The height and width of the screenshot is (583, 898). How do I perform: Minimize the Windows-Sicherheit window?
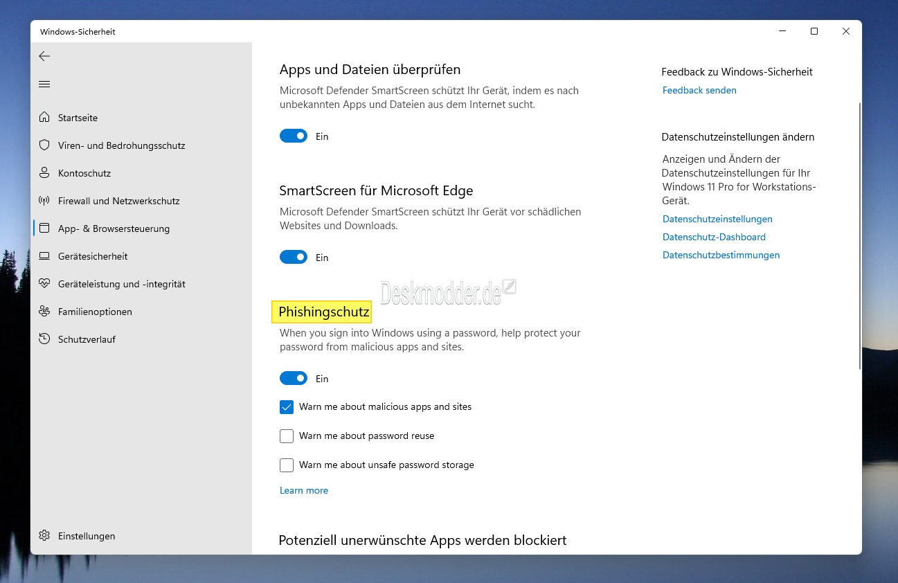[782, 31]
